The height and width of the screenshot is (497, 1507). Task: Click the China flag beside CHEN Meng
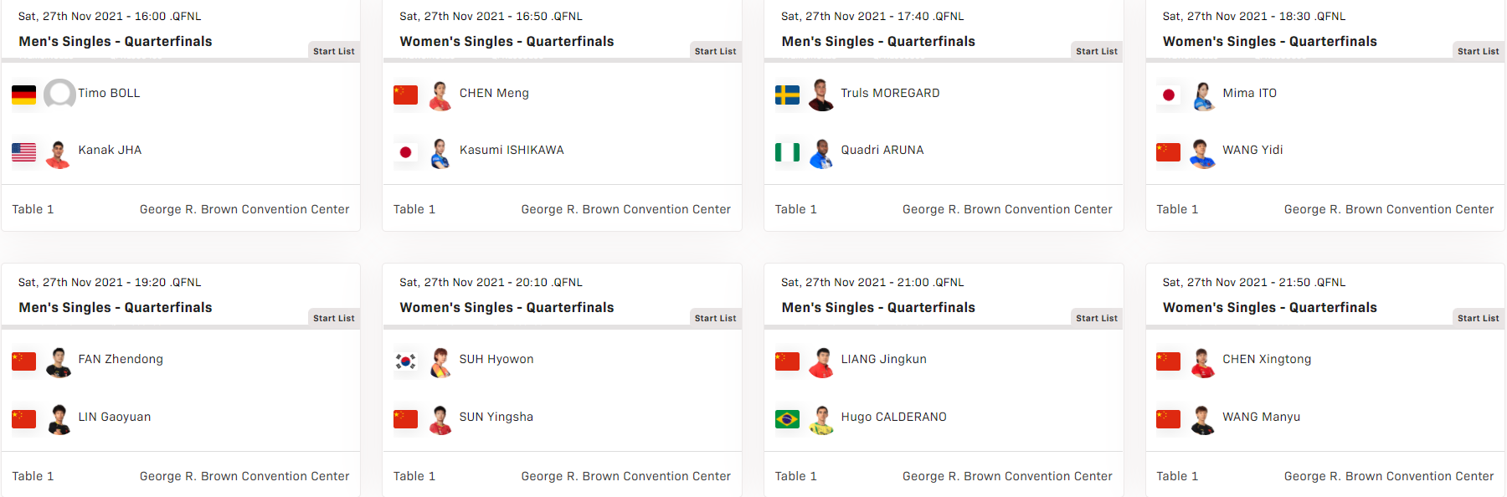click(x=405, y=95)
